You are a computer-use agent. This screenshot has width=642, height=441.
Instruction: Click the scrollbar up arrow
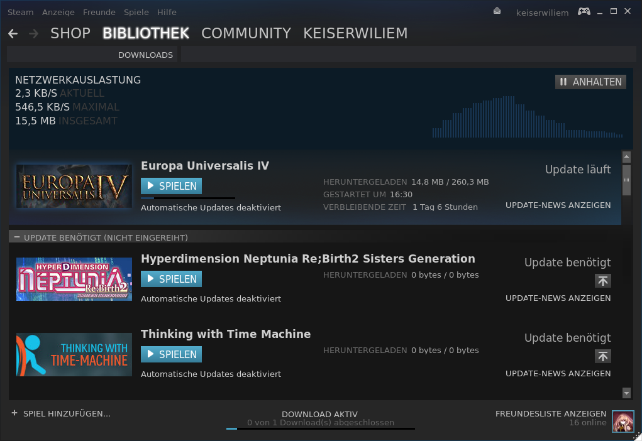(x=626, y=156)
